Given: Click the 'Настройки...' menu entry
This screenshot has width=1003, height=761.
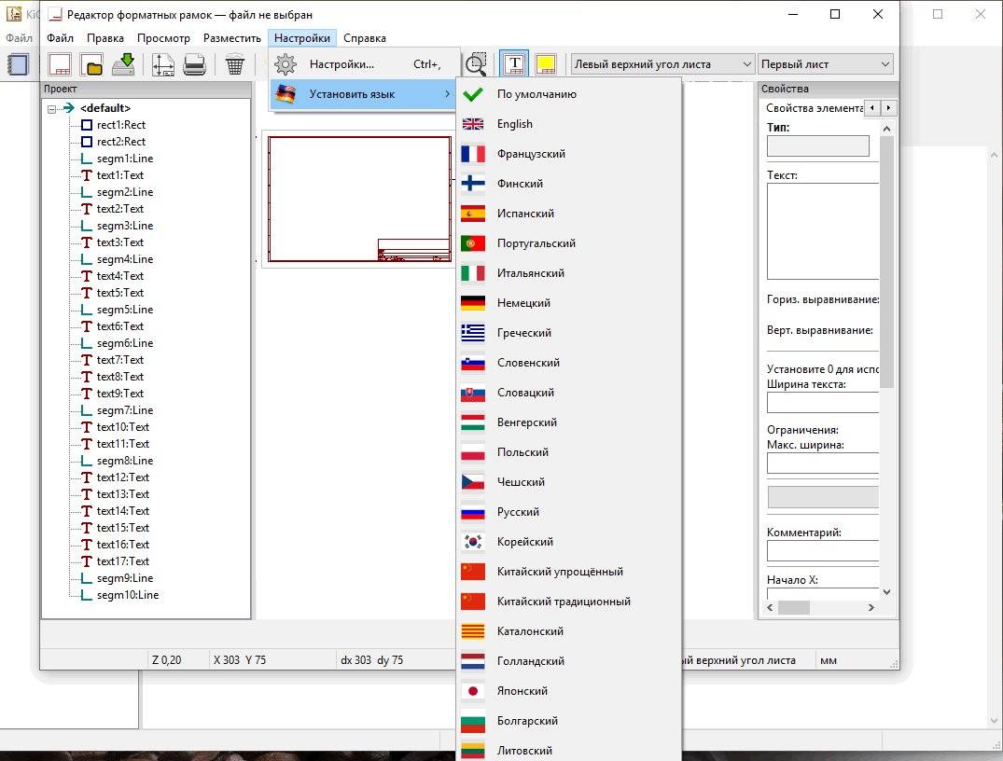Looking at the screenshot, I should [341, 64].
